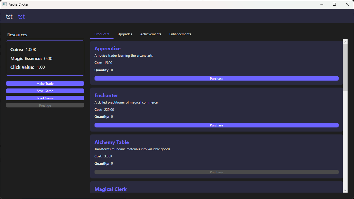Click the Resources panel heading
This screenshot has height=199, width=354.
click(x=17, y=35)
